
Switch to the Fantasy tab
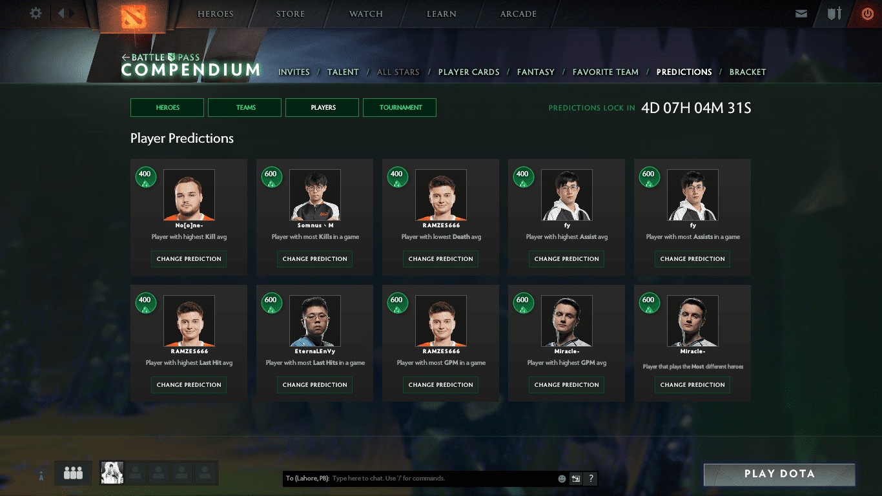tap(535, 72)
